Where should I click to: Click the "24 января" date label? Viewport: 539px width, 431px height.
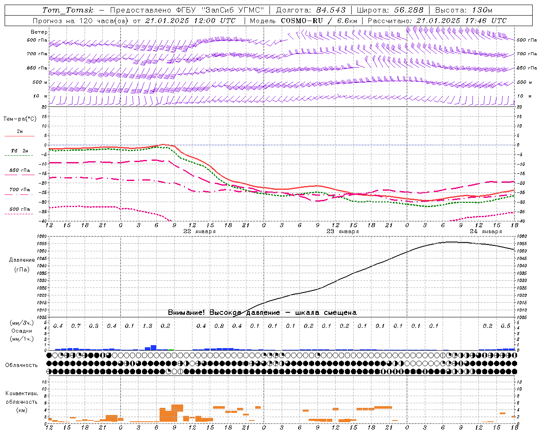pyautogui.click(x=486, y=231)
